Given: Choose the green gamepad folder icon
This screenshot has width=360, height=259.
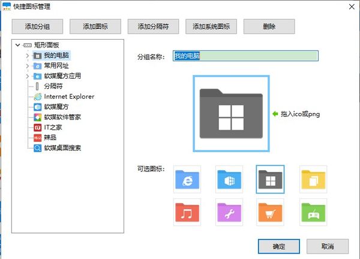Looking at the screenshot, I should [313, 212].
